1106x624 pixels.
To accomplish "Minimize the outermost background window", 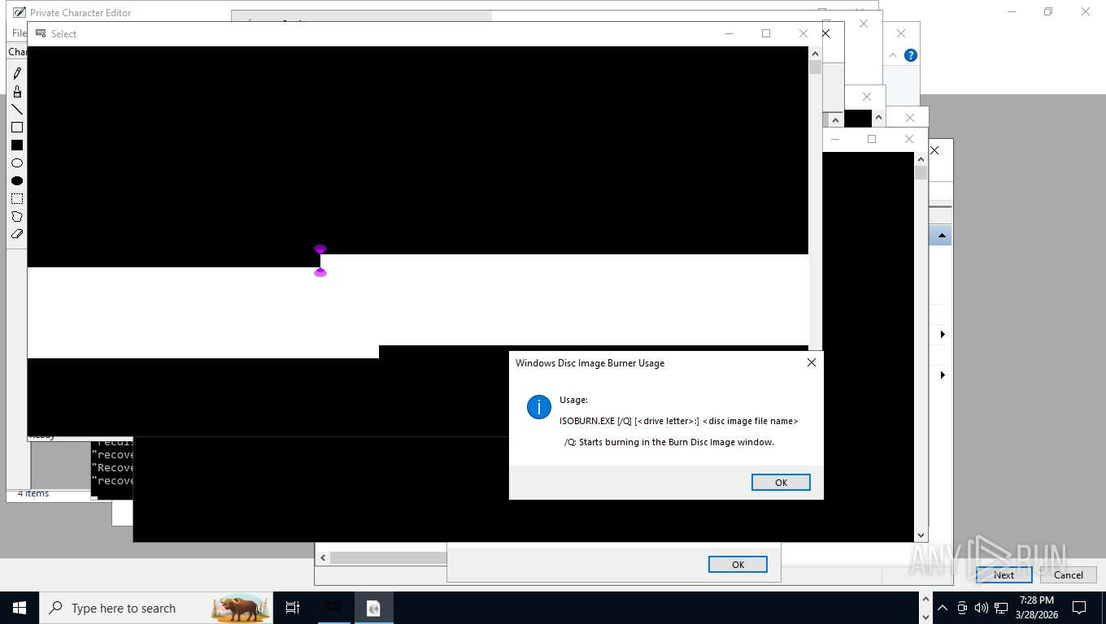I will [x=1011, y=11].
